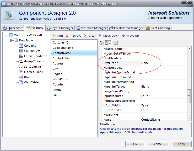Select the Advanced tab
This screenshot has height=151, width=194.
tap(35, 28)
